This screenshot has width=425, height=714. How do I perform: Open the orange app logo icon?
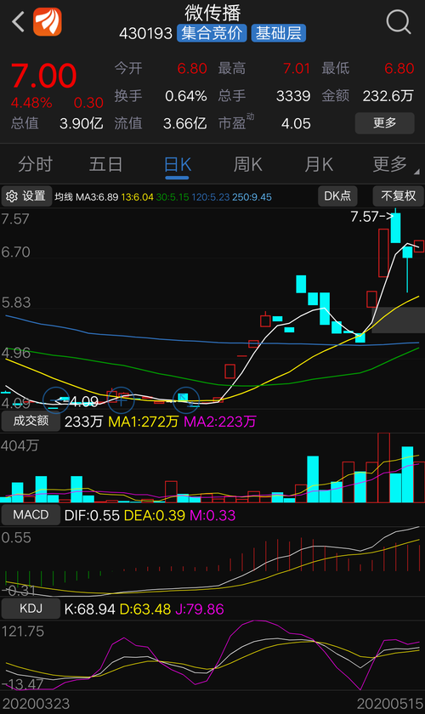(48, 22)
